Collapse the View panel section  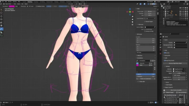pos(138,9)
